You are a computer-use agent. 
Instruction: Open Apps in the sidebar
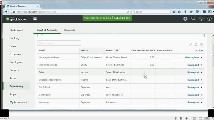click(x=13, y=94)
